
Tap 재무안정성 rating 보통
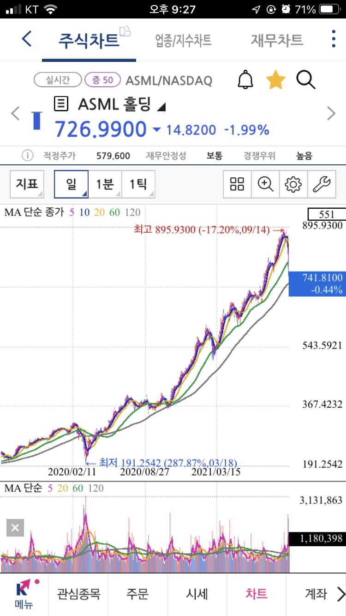(215, 156)
